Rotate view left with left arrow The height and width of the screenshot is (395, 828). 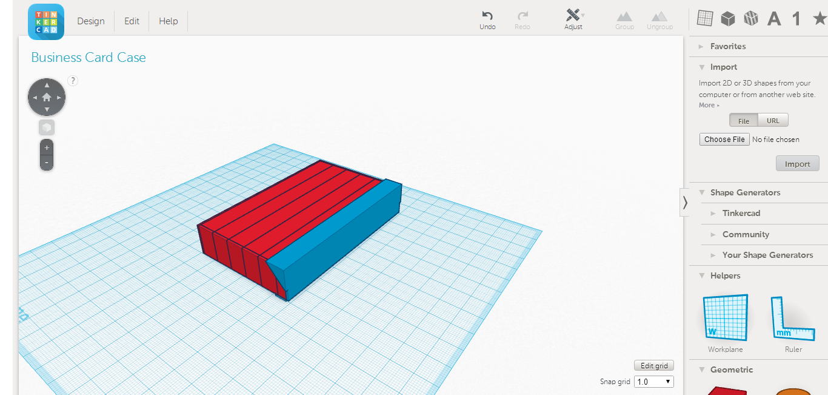pyautogui.click(x=35, y=97)
